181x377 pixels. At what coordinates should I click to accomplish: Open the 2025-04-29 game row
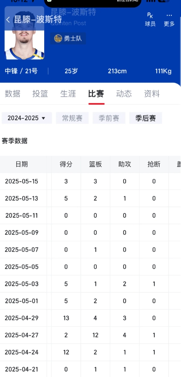(x=90, y=318)
